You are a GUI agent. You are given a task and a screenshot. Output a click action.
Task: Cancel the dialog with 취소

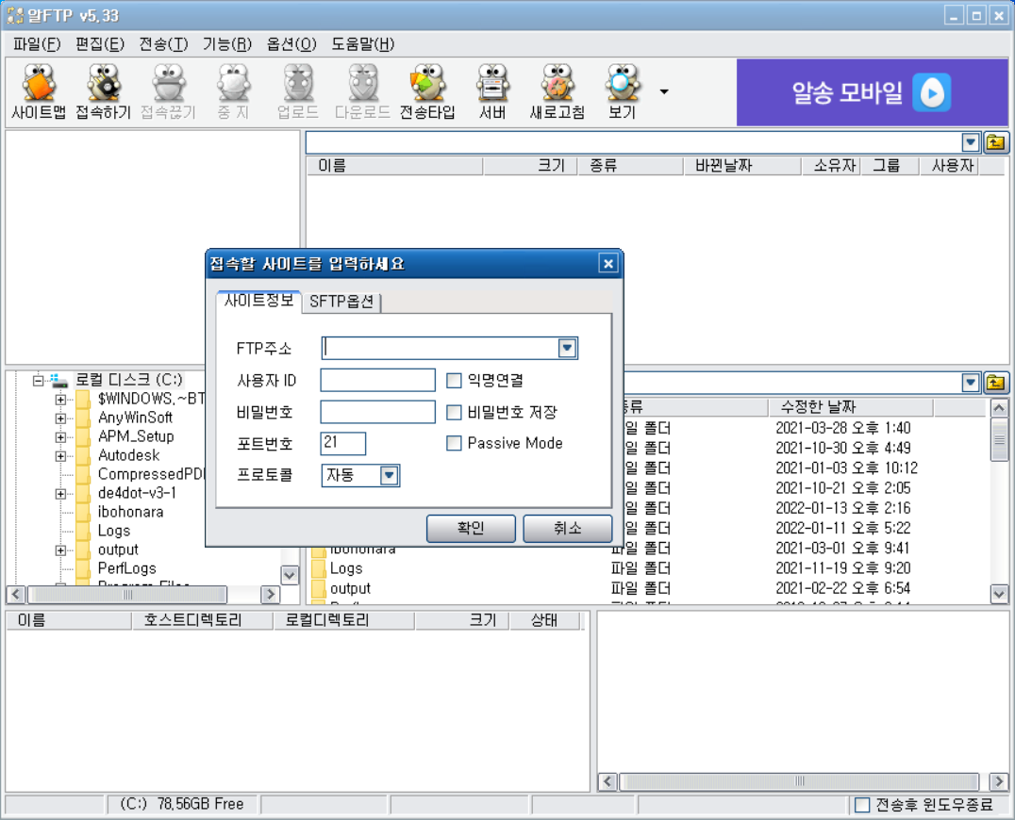coord(567,529)
